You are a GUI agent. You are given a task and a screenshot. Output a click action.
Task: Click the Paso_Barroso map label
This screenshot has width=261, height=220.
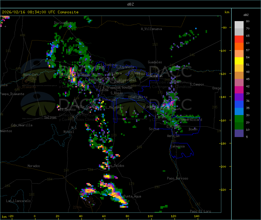click(177, 178)
